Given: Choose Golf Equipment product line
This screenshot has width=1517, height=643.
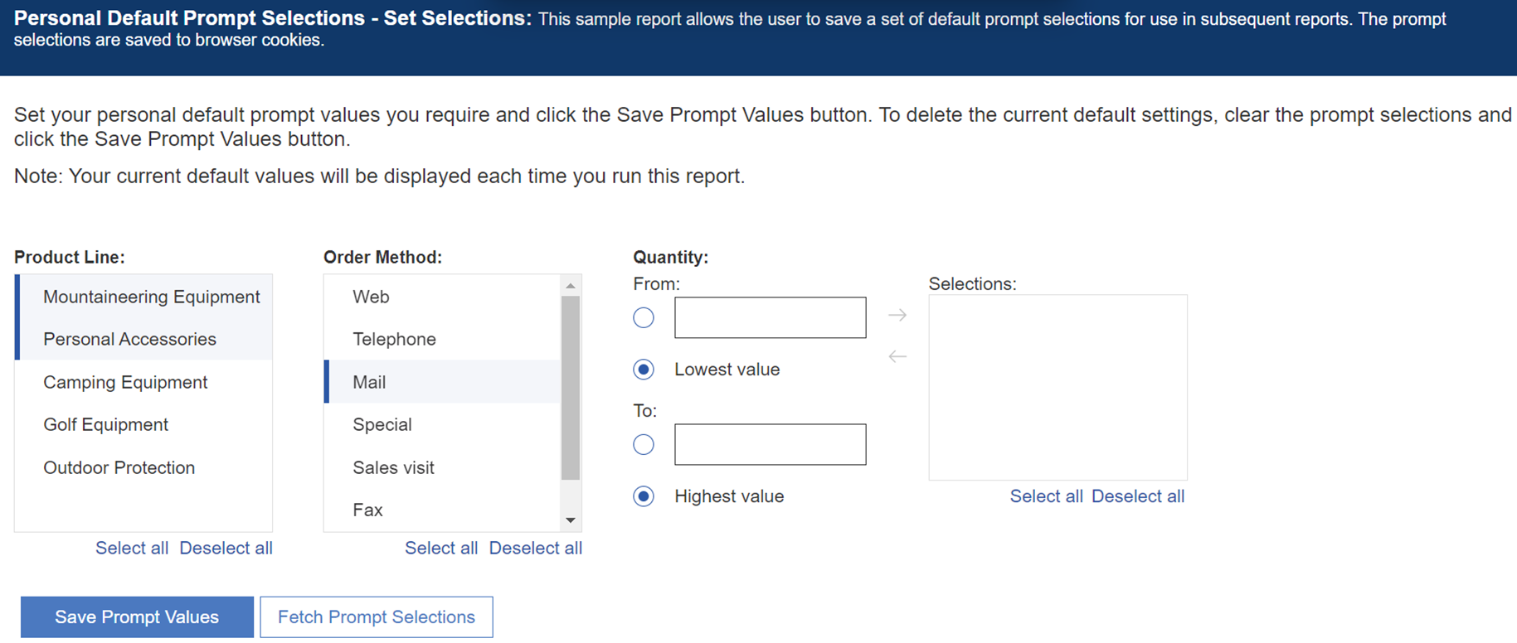Looking at the screenshot, I should [x=105, y=424].
